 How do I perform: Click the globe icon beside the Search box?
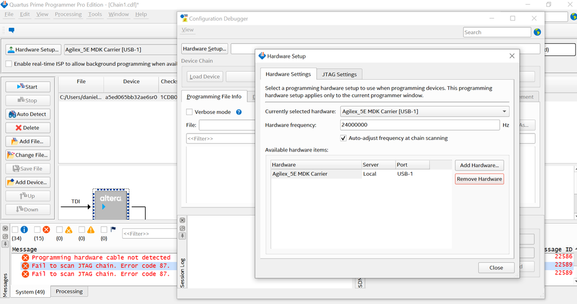pyautogui.click(x=537, y=32)
